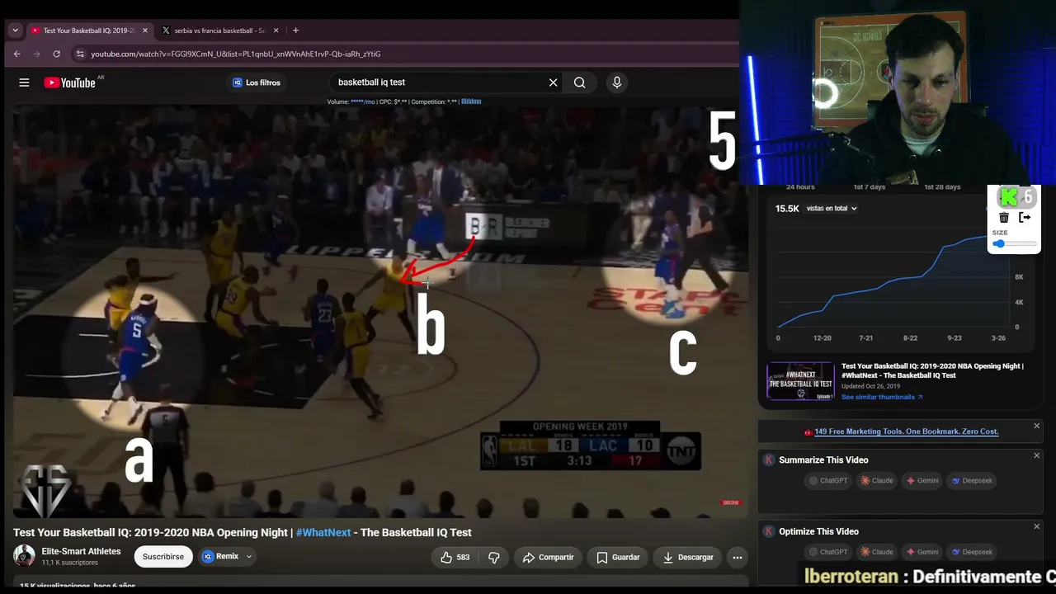The height and width of the screenshot is (594, 1056).
Task: Like the video with thumbs up
Action: 455,557
